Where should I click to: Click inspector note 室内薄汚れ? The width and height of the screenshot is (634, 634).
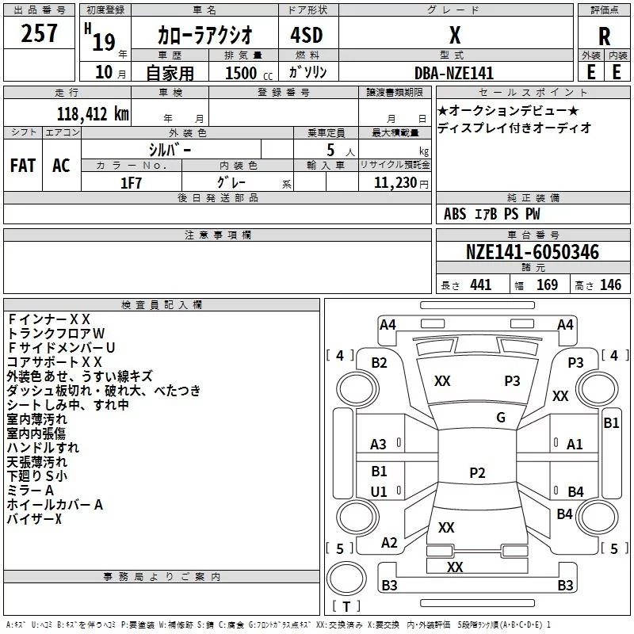36,419
